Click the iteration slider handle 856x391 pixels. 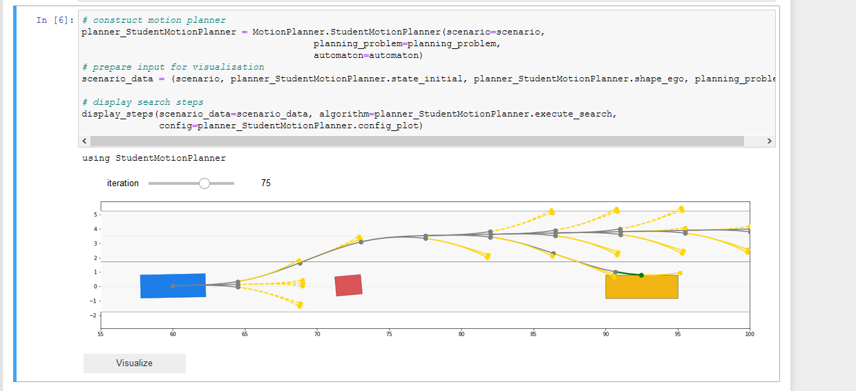(204, 183)
